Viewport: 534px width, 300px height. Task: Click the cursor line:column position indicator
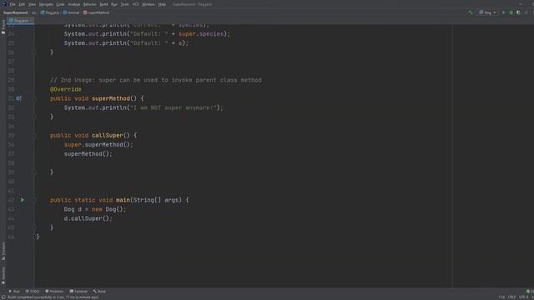501,297
